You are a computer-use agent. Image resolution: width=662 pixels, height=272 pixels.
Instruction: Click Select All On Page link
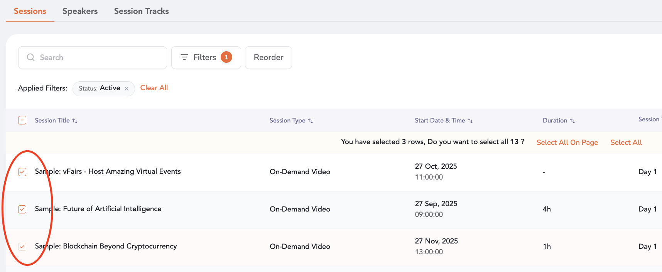coord(567,143)
